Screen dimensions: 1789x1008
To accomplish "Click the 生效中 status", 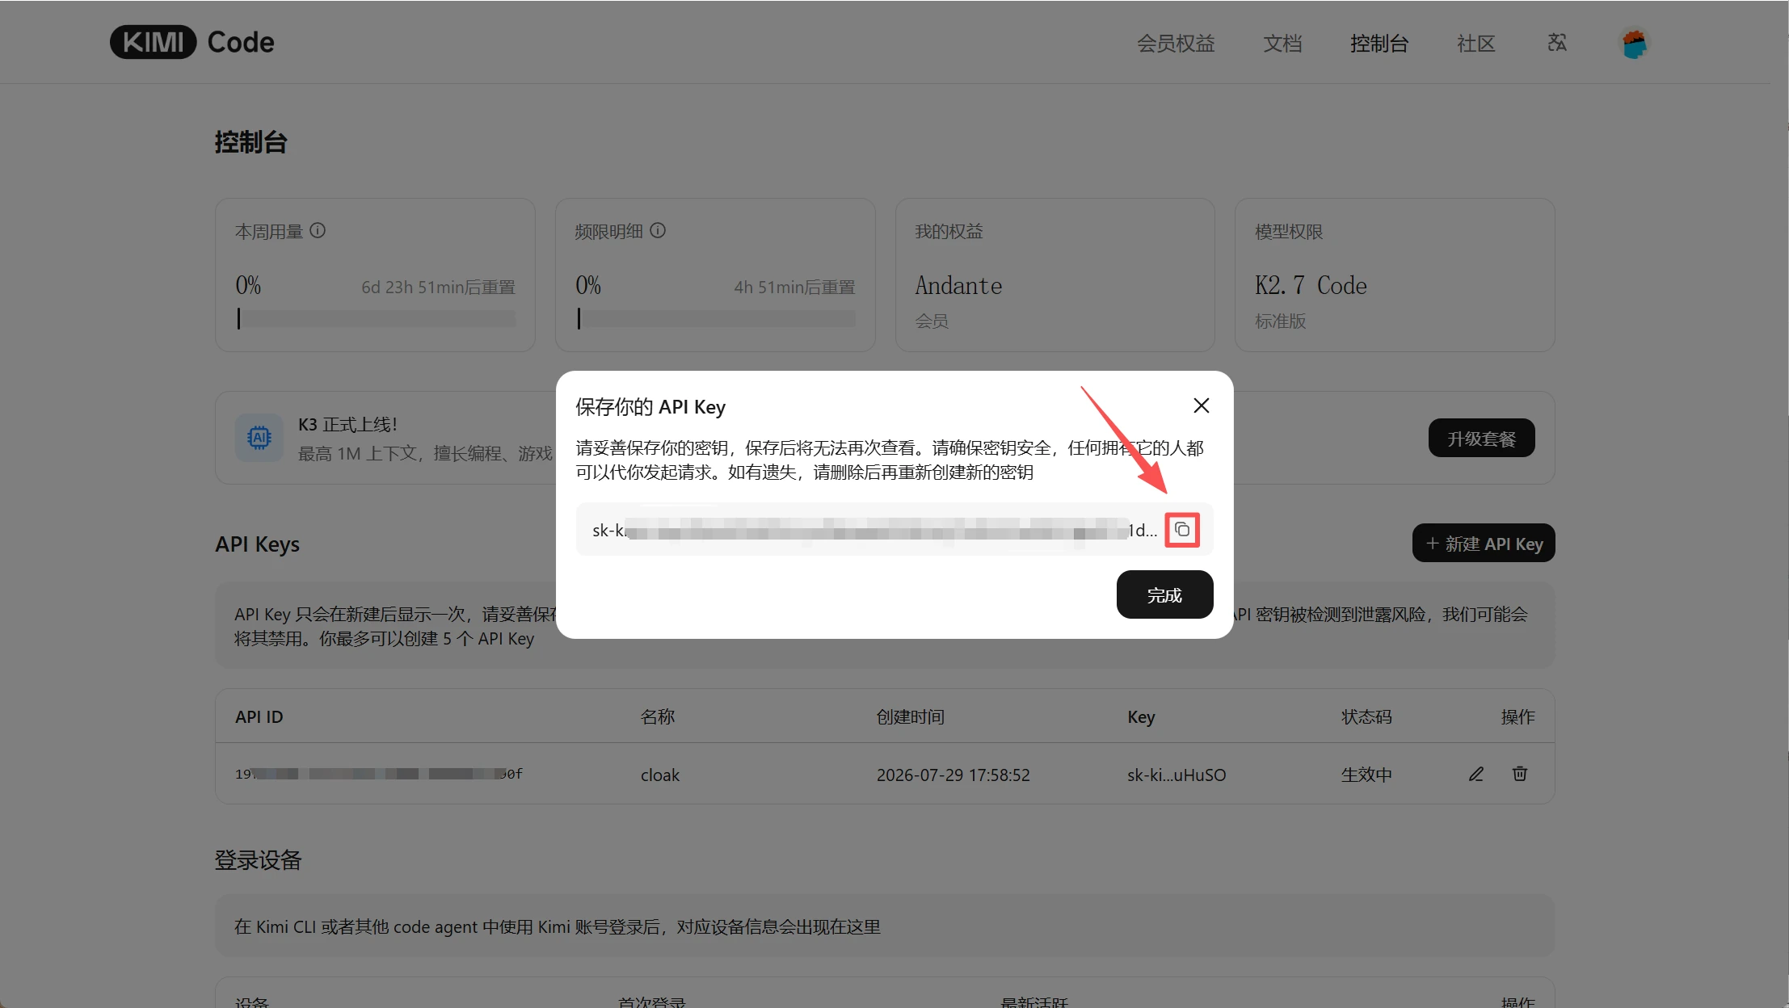I will point(1366,775).
